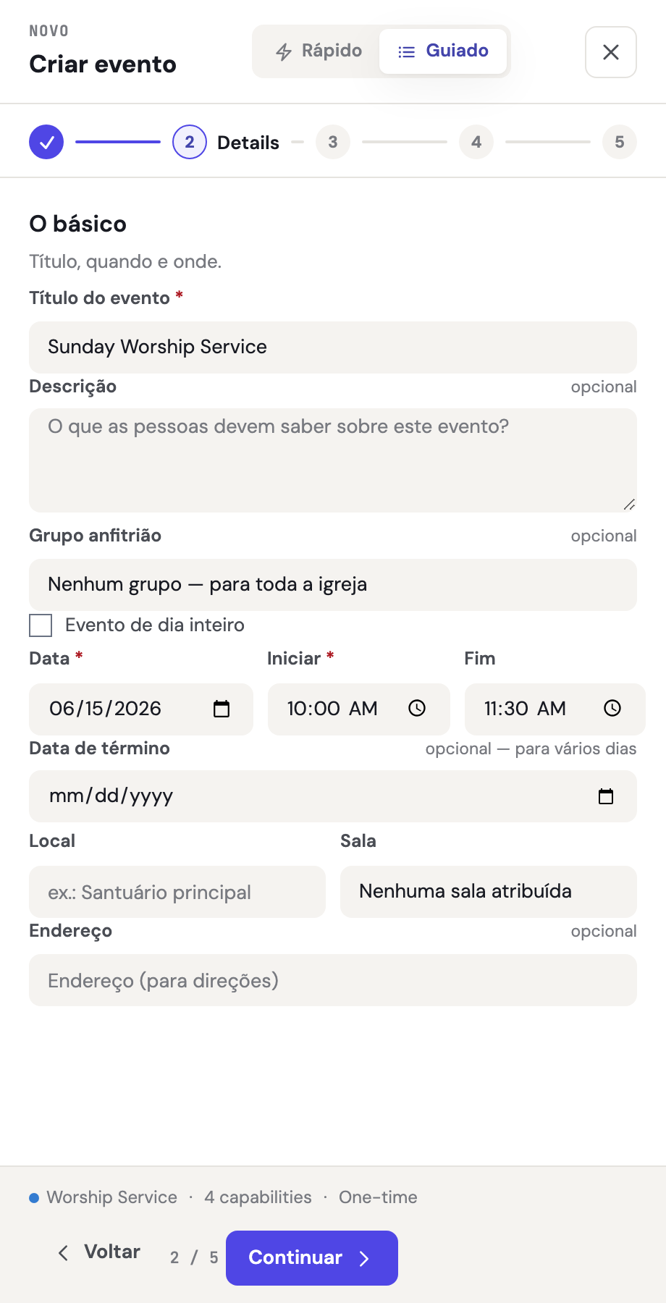The height and width of the screenshot is (1303, 666).
Task: Click the Continuar button
Action: [312, 1258]
